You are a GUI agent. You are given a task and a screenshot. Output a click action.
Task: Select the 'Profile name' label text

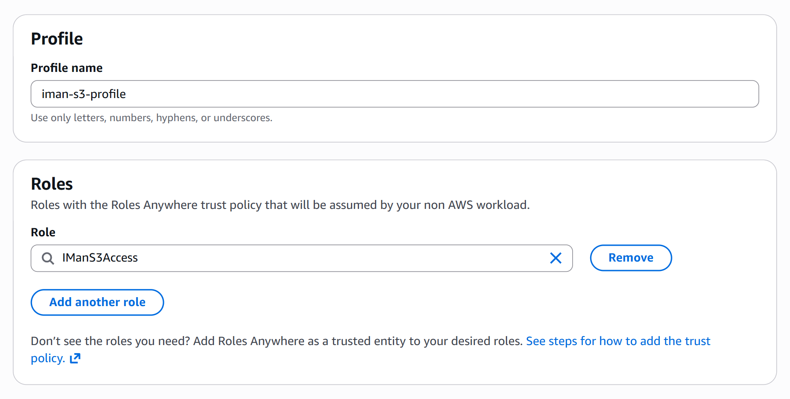[x=67, y=68]
